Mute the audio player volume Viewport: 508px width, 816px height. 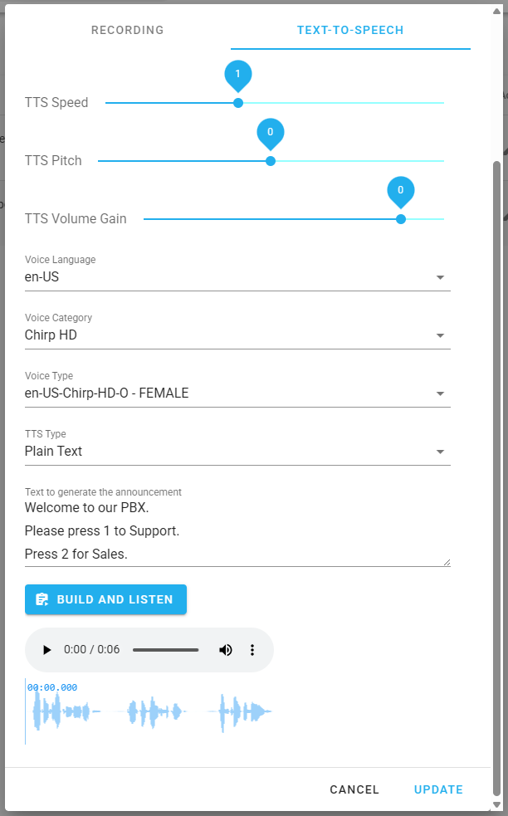pyautogui.click(x=226, y=649)
